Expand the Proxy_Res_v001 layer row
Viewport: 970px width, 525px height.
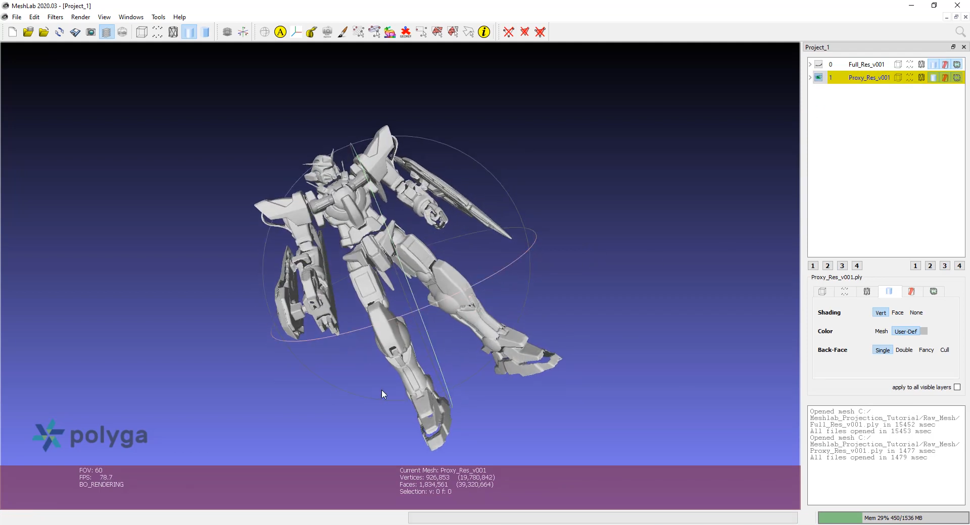(x=810, y=78)
